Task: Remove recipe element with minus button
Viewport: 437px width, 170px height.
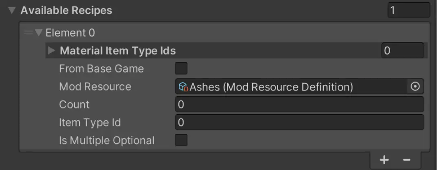Action: pyautogui.click(x=406, y=160)
